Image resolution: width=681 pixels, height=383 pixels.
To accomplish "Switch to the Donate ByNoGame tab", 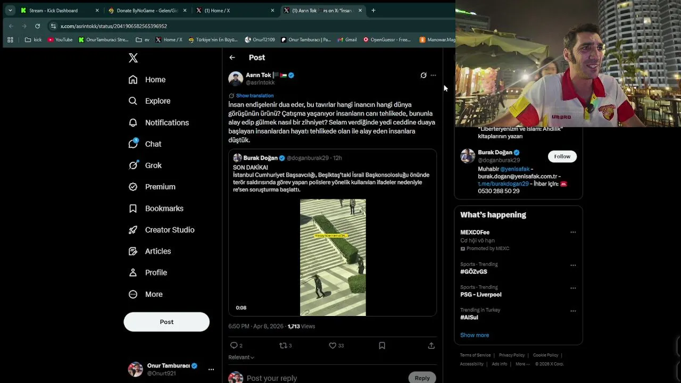I will coord(147,11).
